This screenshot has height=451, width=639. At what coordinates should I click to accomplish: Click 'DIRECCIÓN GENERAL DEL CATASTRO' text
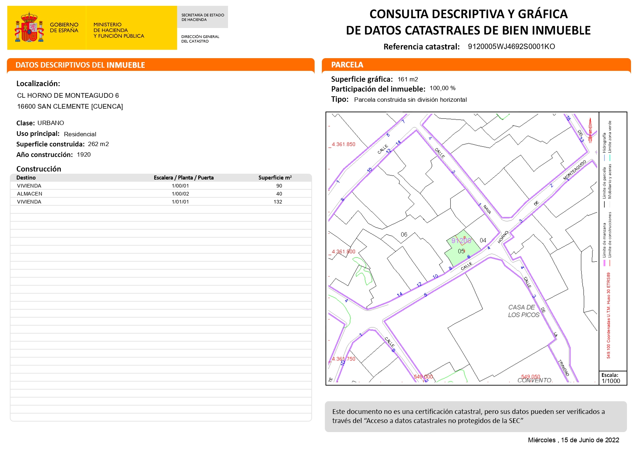200,39
